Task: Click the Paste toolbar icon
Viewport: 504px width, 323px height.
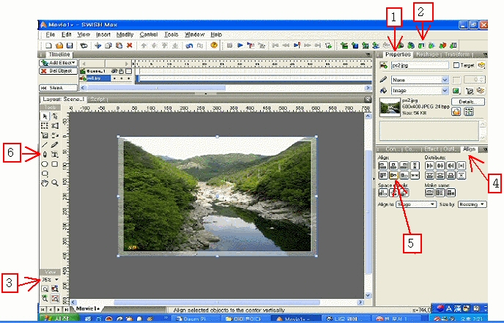Action: point(119,45)
